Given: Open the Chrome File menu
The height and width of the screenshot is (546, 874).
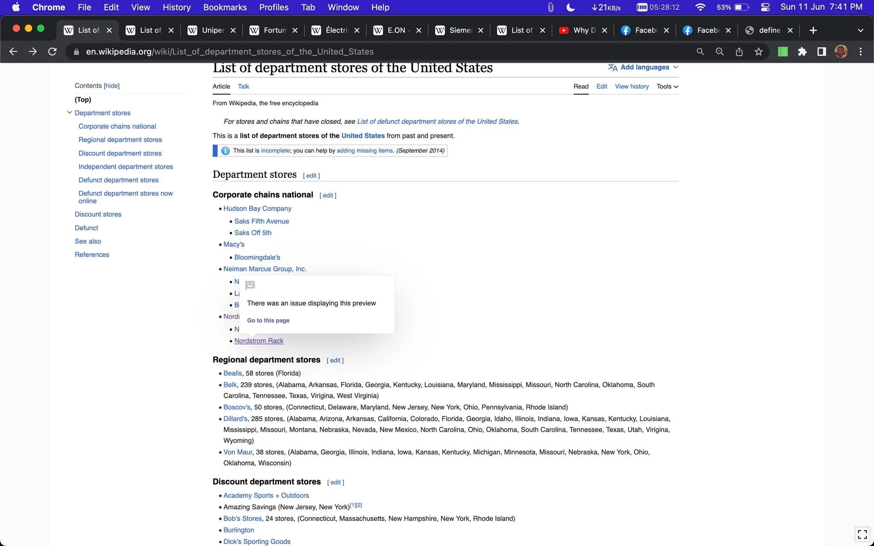Looking at the screenshot, I should click(x=84, y=7).
